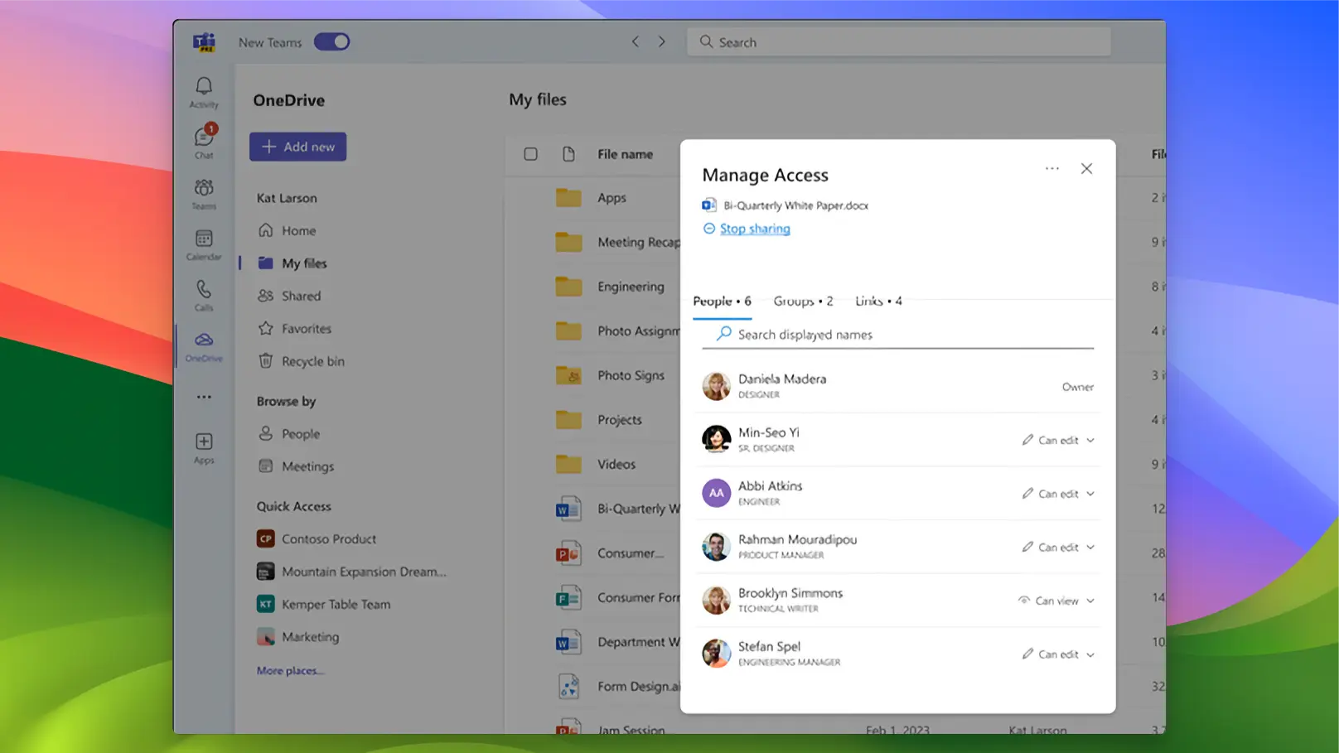Switch to the Groups tab

(802, 301)
